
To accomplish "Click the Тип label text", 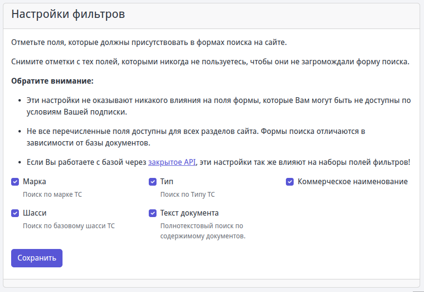I will 167,182.
